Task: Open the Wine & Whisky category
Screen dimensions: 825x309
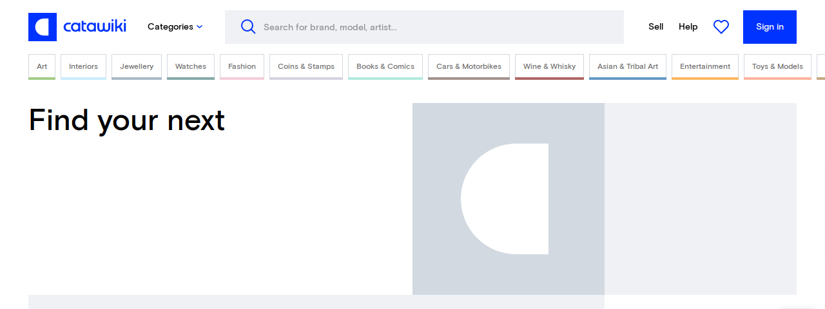Action: pyautogui.click(x=549, y=66)
